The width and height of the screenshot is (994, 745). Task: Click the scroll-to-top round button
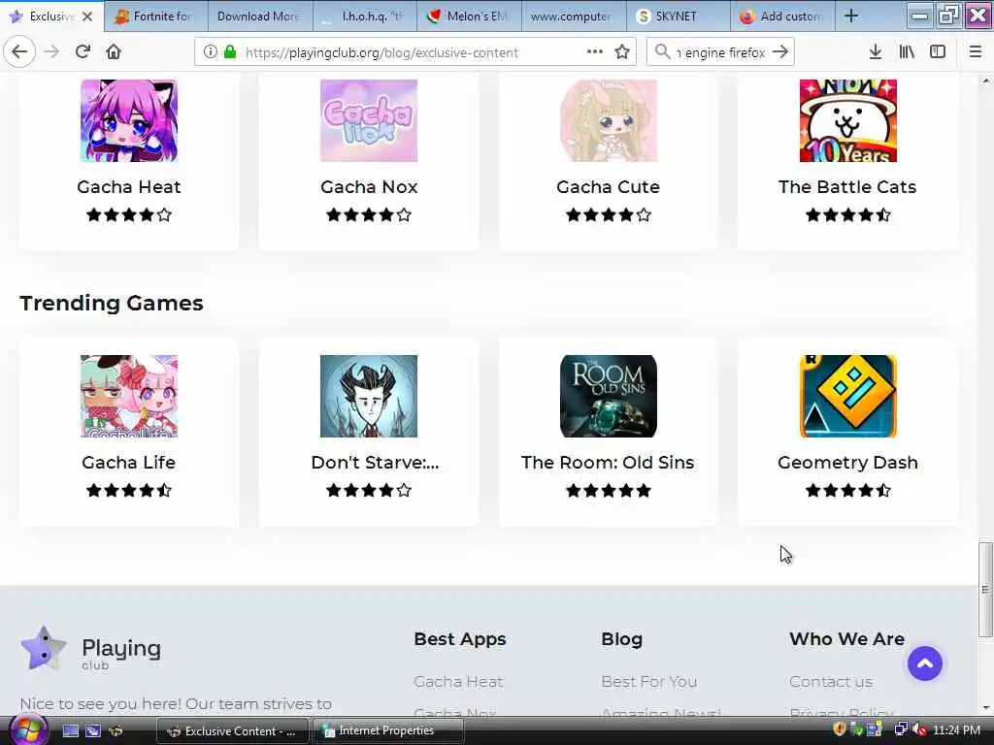coord(924,664)
